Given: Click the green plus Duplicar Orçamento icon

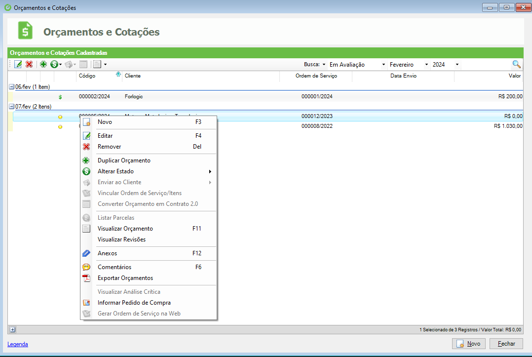Looking at the screenshot, I should 86,160.
